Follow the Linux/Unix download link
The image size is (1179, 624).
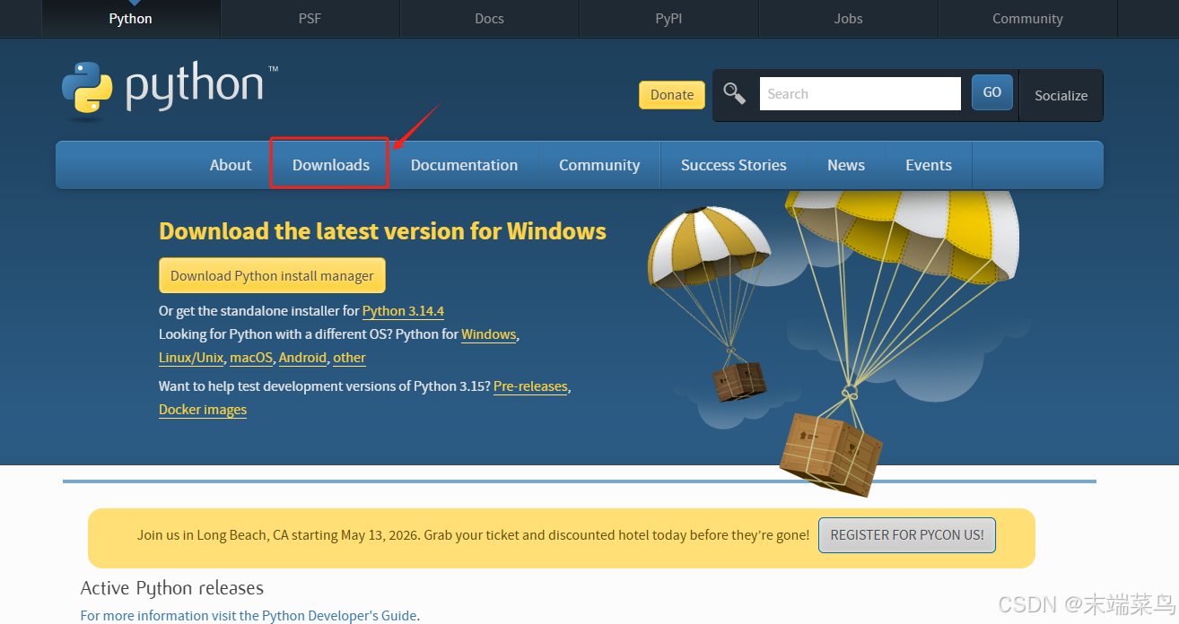coord(191,358)
